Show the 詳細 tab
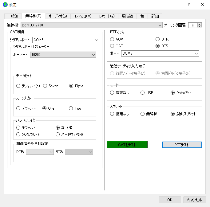Image resolution: width=210 pixels, height=207 pixels. (155, 16)
